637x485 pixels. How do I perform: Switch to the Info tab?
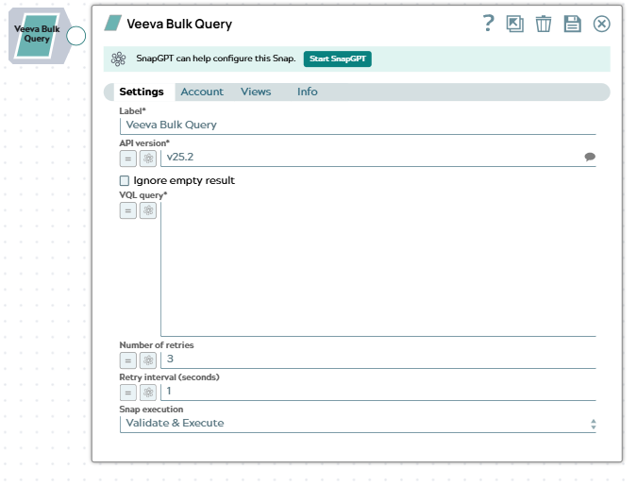(307, 92)
